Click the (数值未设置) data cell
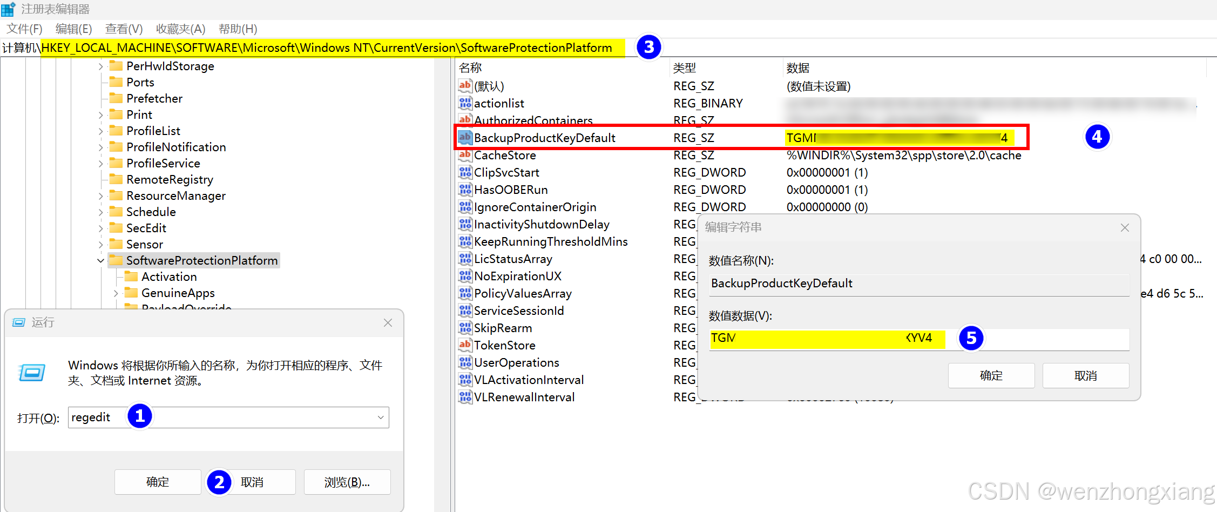The width and height of the screenshot is (1217, 512). (x=819, y=86)
